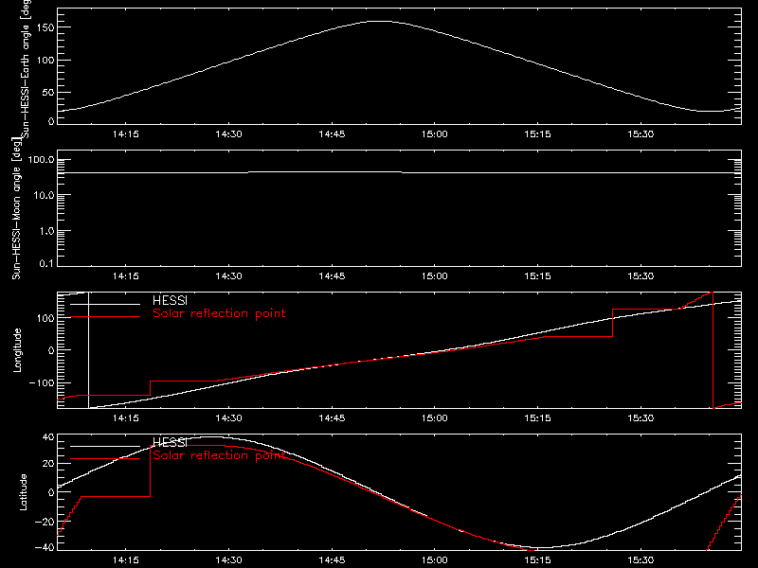
Task: Click the 100 tick on Longitude plot
Action: coord(45,318)
